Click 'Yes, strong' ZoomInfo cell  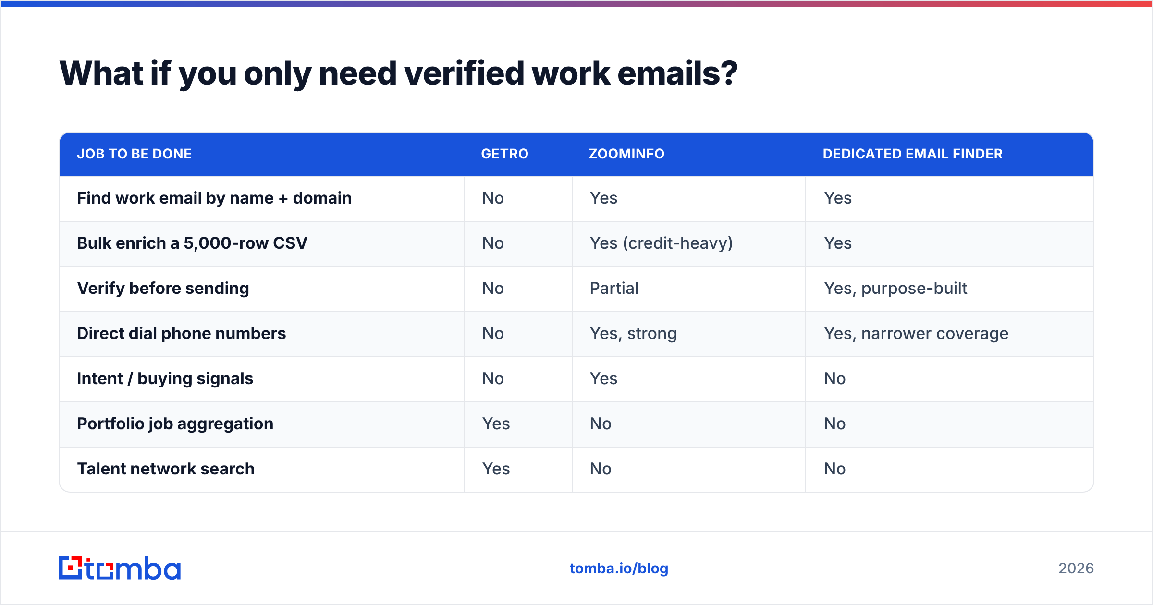tap(633, 333)
